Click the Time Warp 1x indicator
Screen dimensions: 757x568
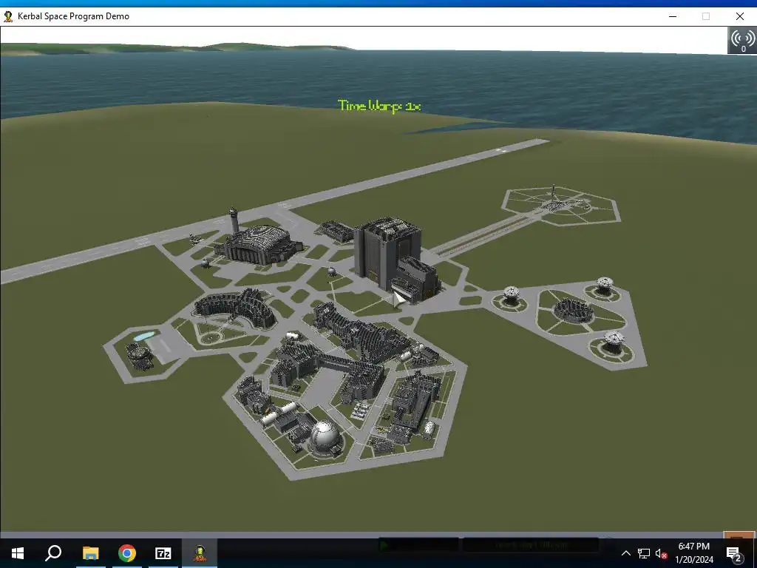pos(379,106)
